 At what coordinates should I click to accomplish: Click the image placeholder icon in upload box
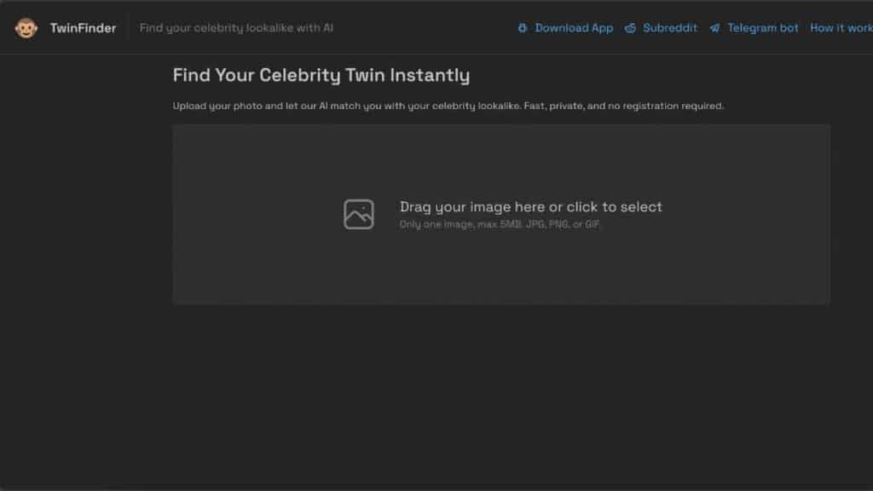pyautogui.click(x=359, y=214)
